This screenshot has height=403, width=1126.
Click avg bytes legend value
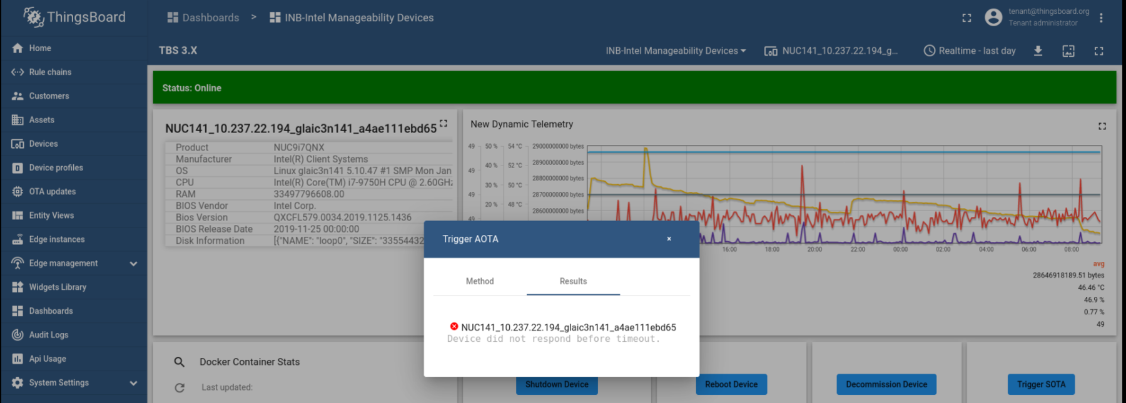click(1068, 276)
